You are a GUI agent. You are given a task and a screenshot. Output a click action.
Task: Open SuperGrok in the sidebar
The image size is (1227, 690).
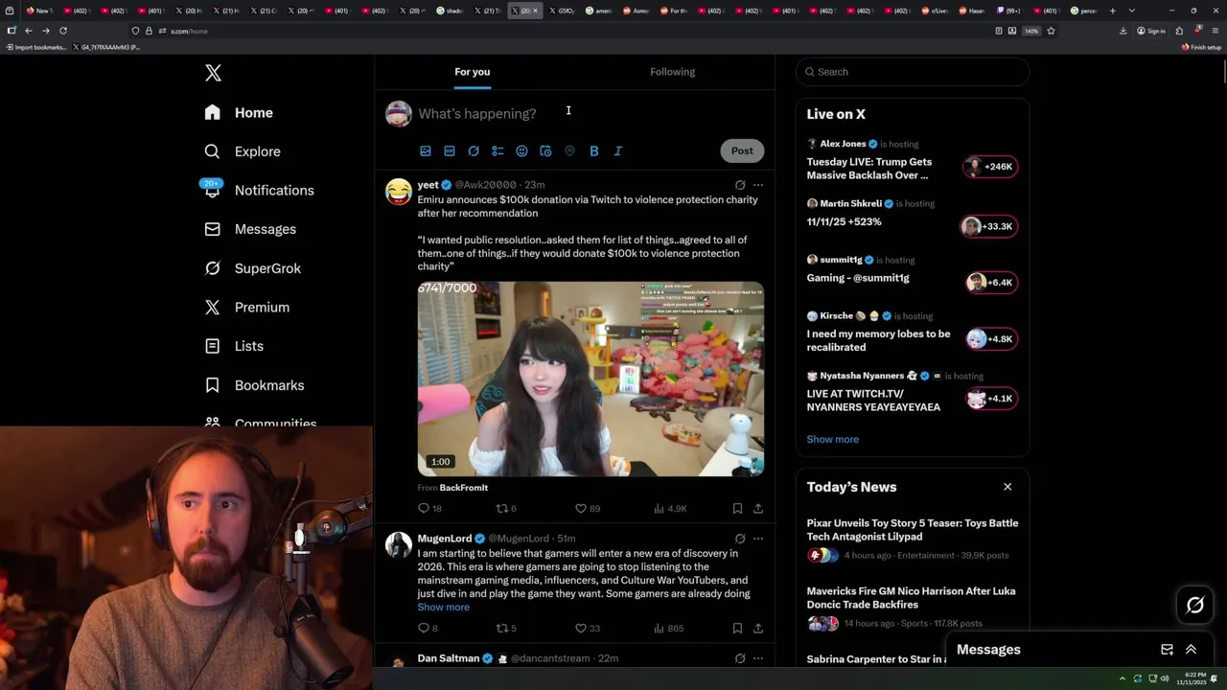pyautogui.click(x=253, y=268)
